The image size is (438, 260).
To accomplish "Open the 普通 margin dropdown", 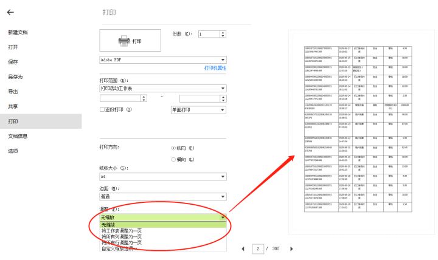I will point(163,197).
